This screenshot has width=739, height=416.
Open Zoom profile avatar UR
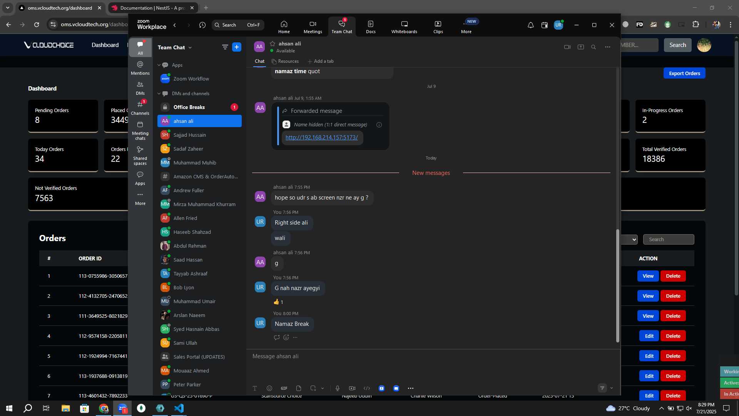coord(558,25)
